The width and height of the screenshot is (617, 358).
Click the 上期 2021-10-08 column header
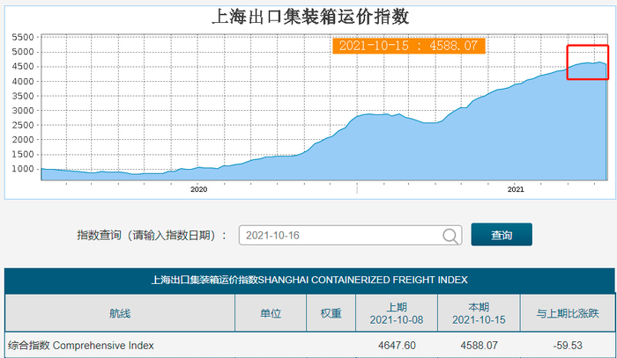397,313
